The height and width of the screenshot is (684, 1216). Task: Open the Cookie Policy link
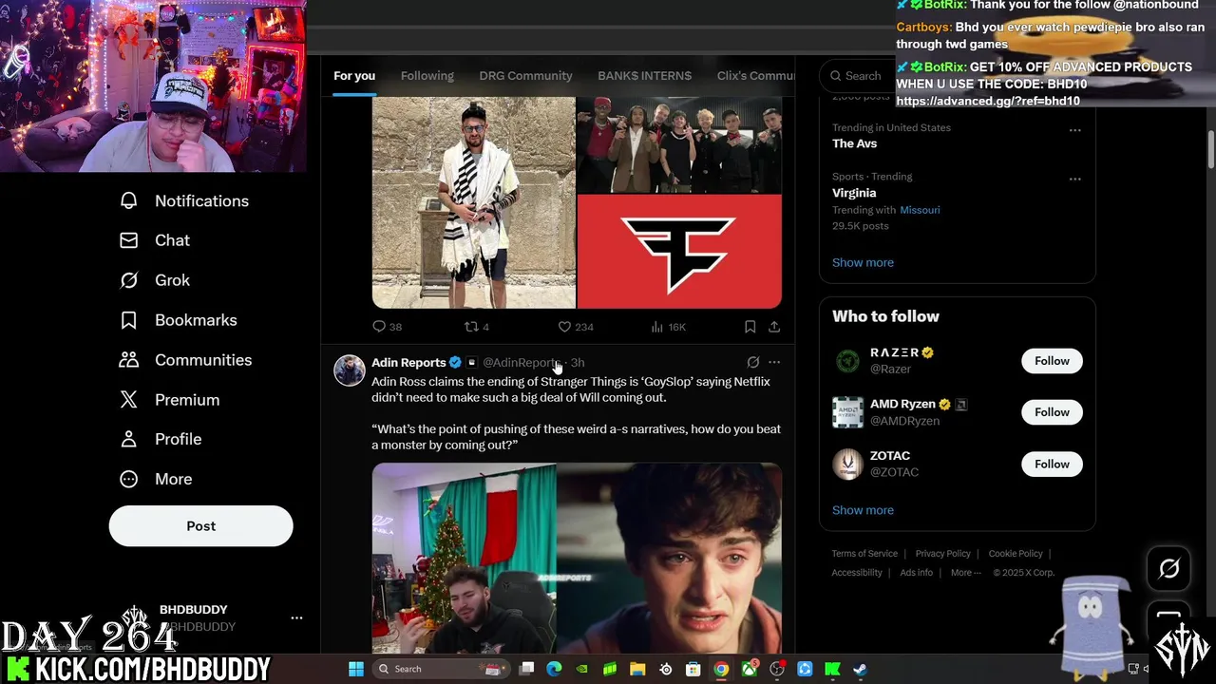point(1016,554)
